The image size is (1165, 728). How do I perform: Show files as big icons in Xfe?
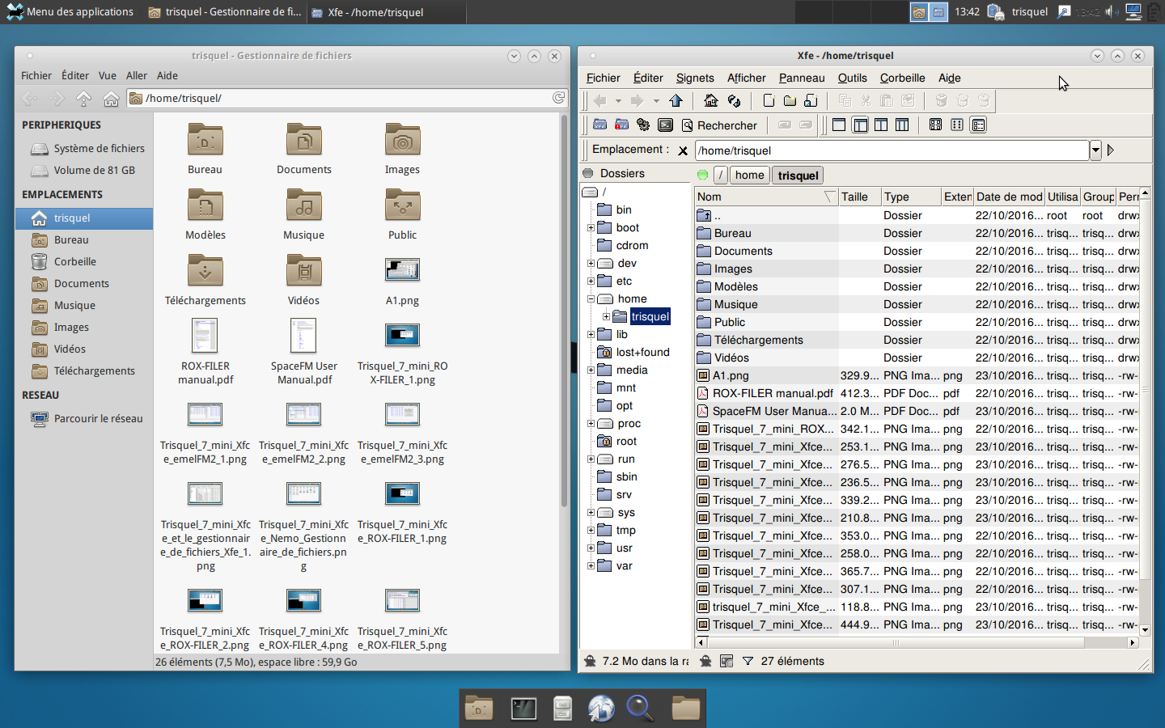coord(935,125)
